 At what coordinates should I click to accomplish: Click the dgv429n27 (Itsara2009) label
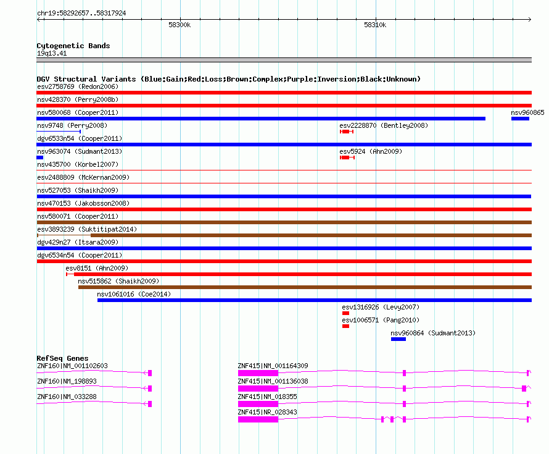coord(78,242)
